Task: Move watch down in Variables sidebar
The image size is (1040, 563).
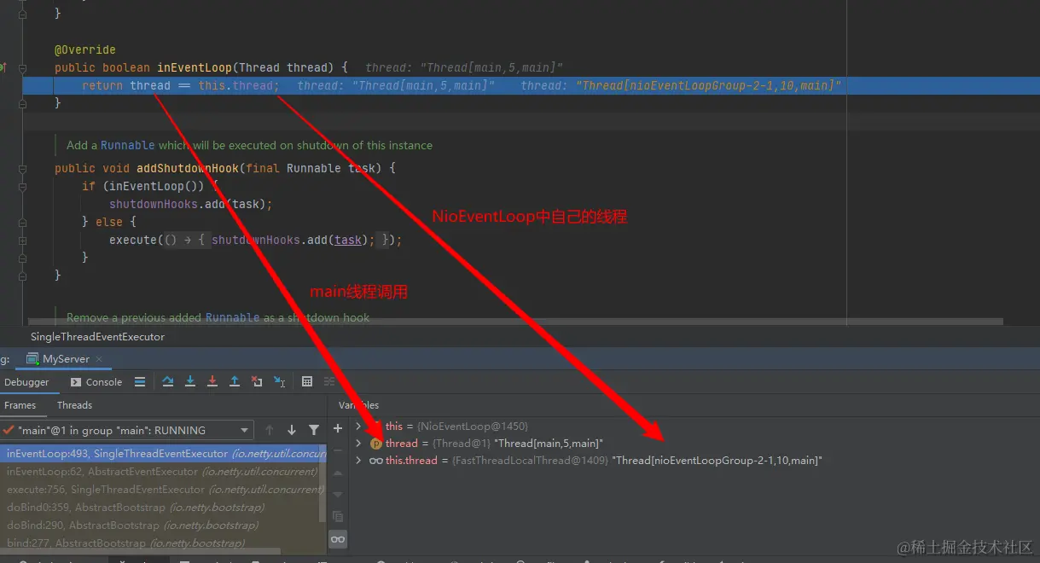Action: coord(338,495)
